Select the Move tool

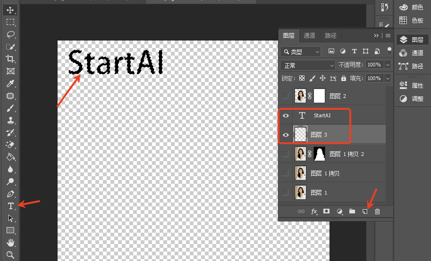[x=10, y=10]
